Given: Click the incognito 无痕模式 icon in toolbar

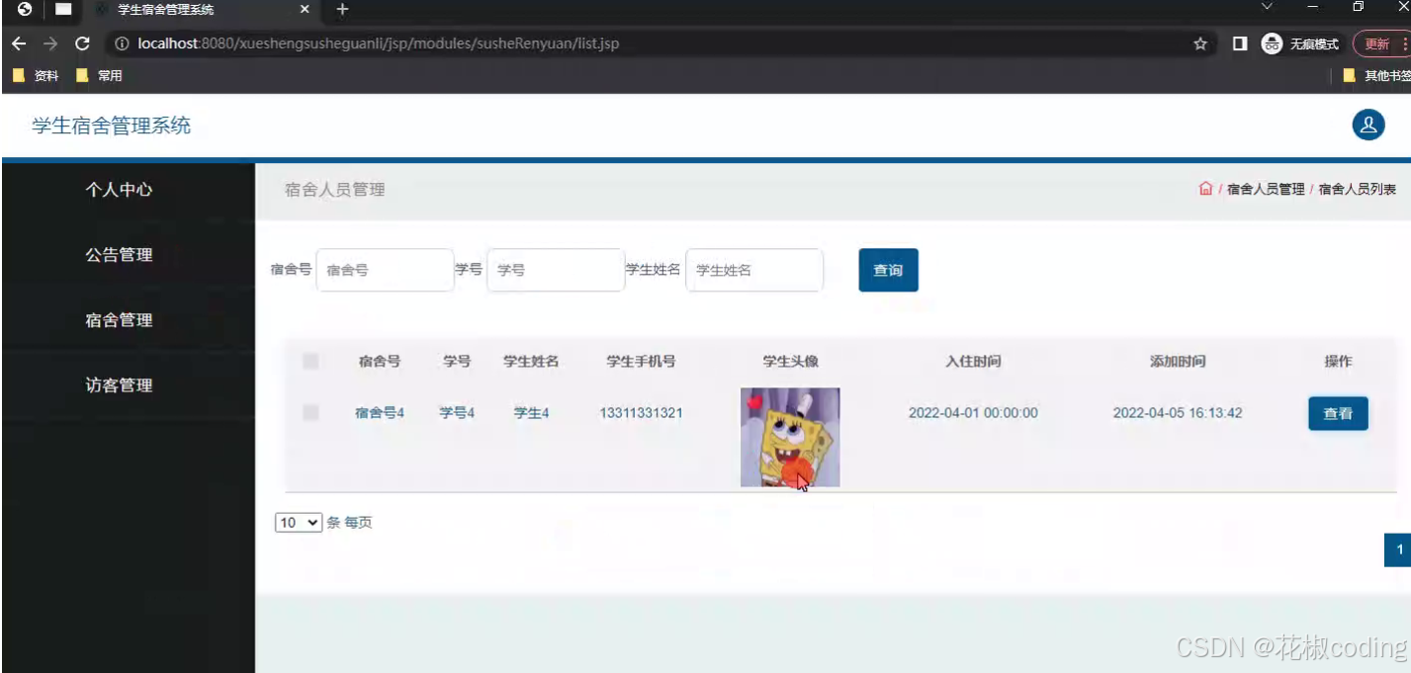Looking at the screenshot, I should 1272,43.
